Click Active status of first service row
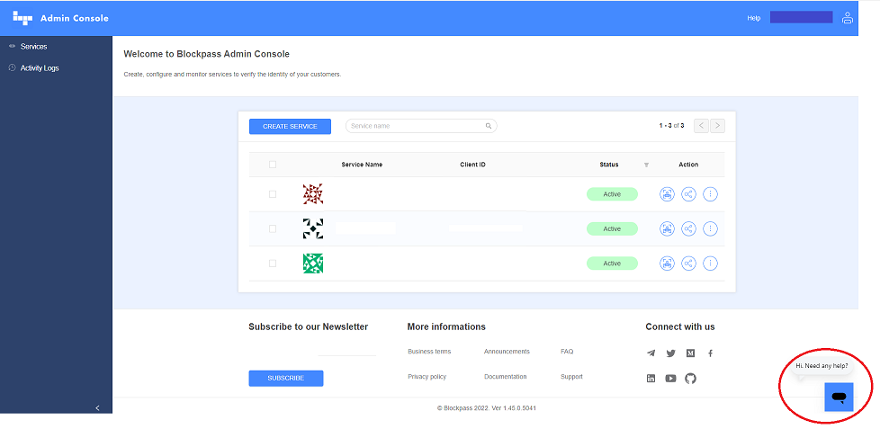This screenshot has height=438, width=880. pyautogui.click(x=612, y=194)
